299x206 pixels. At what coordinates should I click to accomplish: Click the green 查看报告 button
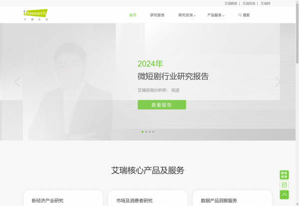(x=161, y=105)
